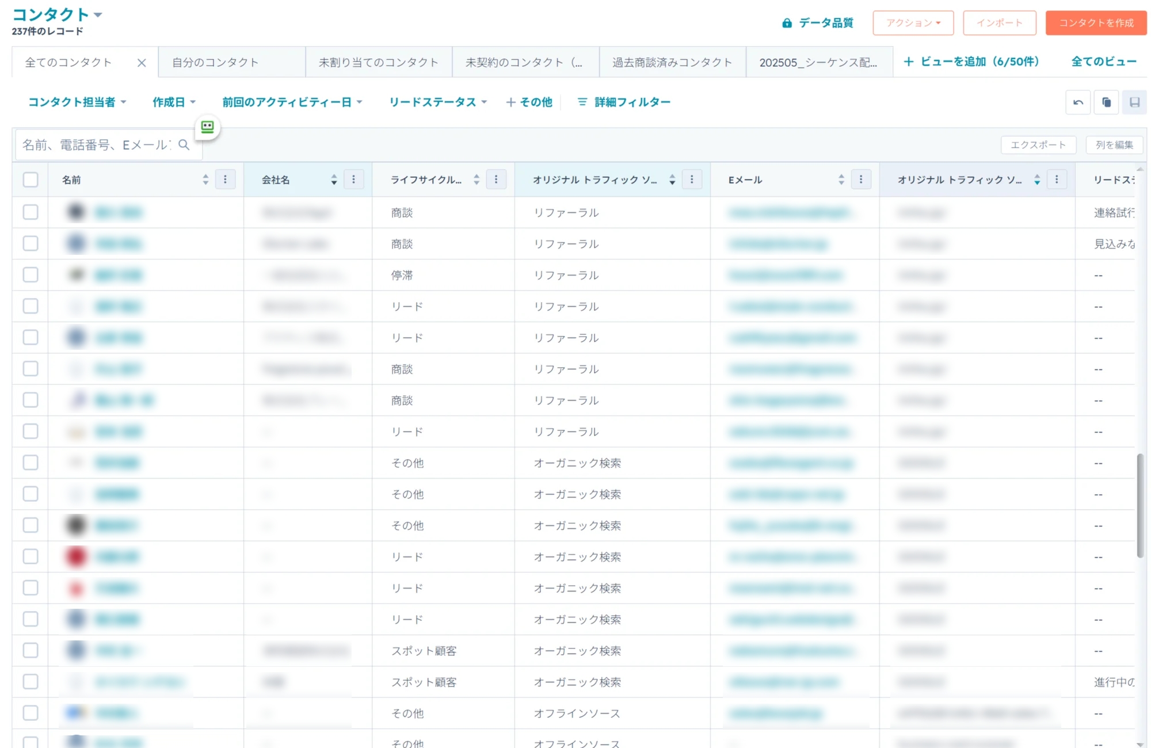Screen dimensions: 1151x748
Task: Open the 作成日 filter dropdown
Action: [174, 102]
